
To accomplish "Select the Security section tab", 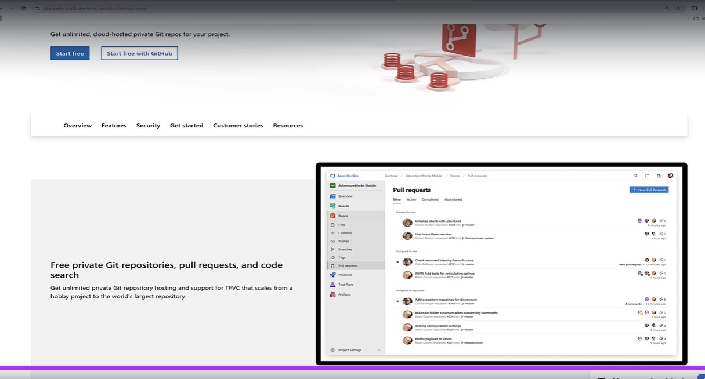I will (x=148, y=126).
